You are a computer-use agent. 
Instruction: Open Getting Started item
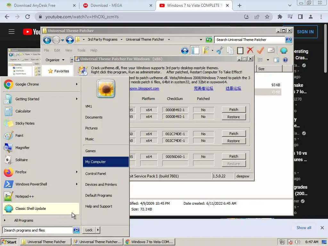[41, 99]
